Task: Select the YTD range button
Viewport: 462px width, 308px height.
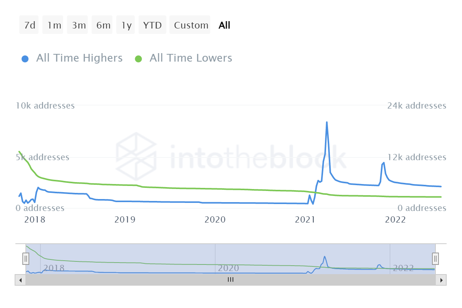Action: 152,25
